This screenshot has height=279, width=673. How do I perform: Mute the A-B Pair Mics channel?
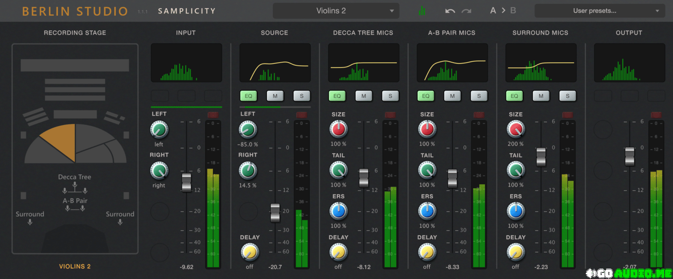pyautogui.click(x=452, y=96)
